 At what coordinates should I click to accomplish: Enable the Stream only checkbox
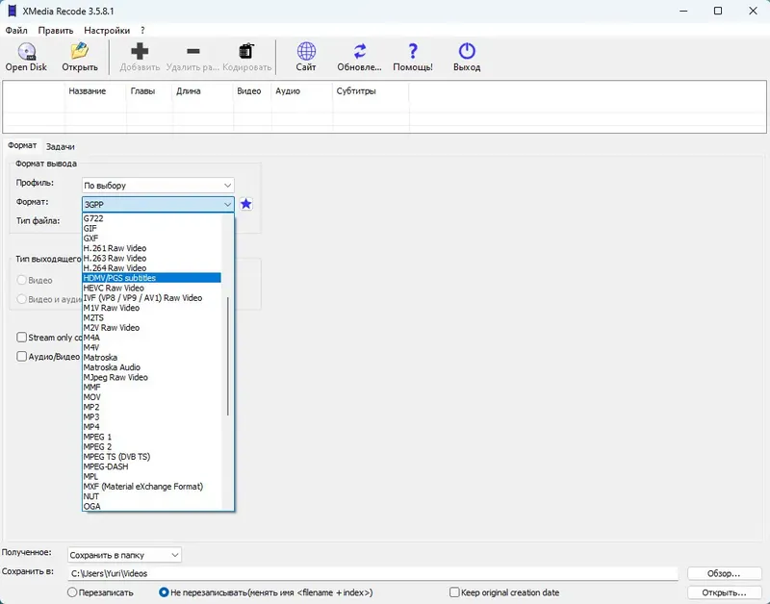pos(21,337)
